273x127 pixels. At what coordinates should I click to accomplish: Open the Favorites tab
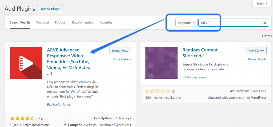[106, 23]
